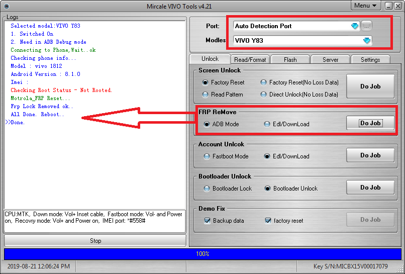Viewport: 405px width, 274px height.
Task: Click the 'Checking phone info...' log line
Action: tap(43, 58)
